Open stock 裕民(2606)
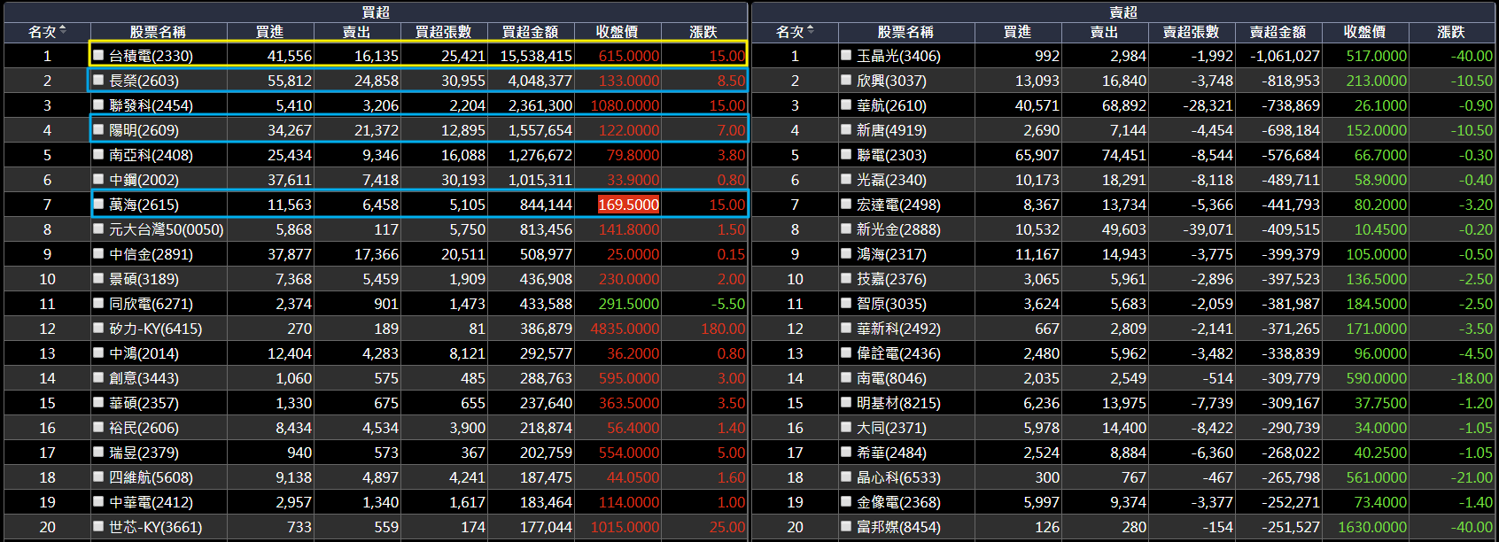The width and height of the screenshot is (1499, 542). [x=144, y=427]
